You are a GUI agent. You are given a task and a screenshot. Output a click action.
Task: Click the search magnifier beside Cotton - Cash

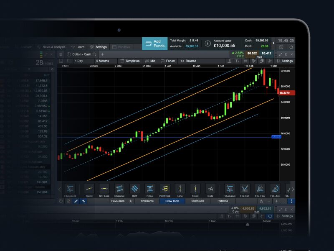point(95,54)
